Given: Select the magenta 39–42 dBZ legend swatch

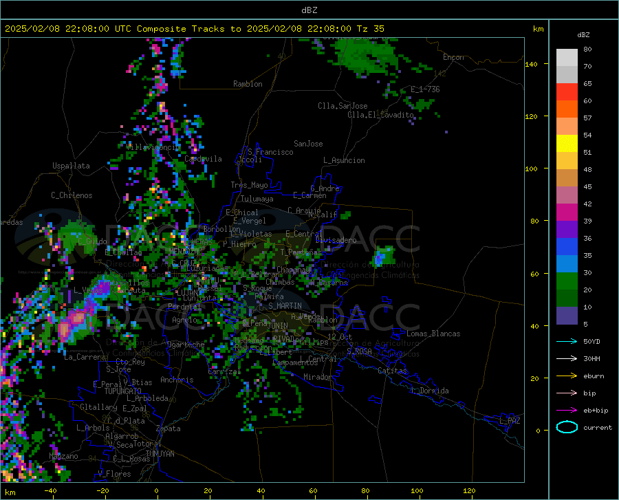Looking at the screenshot, I should [x=567, y=213].
